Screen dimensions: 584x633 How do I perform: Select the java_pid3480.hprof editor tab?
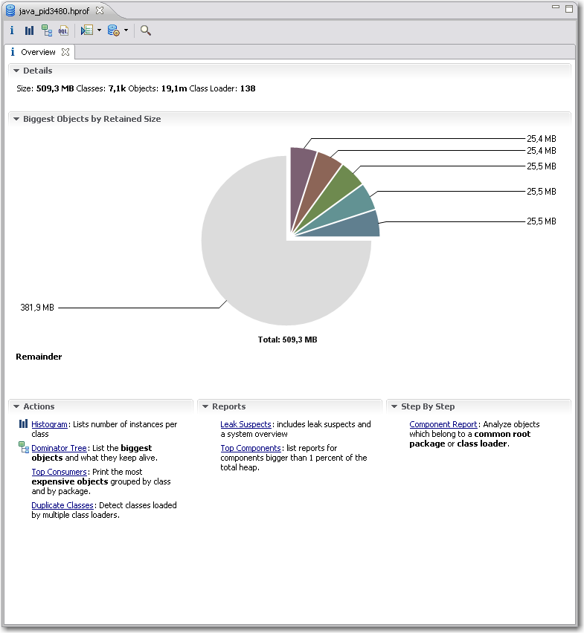tap(50, 10)
